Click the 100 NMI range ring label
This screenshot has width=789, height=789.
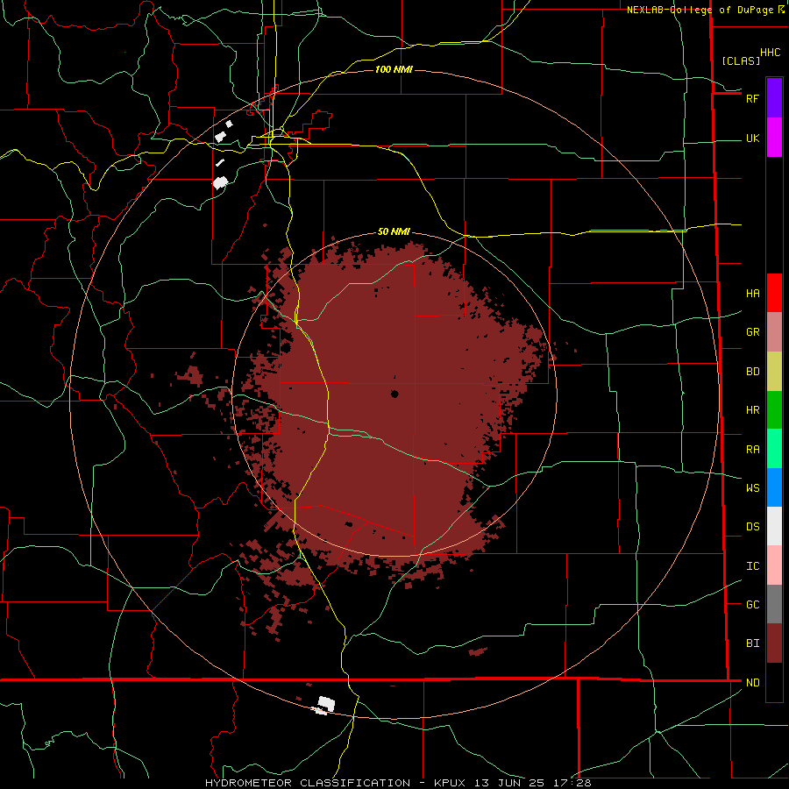(394, 69)
